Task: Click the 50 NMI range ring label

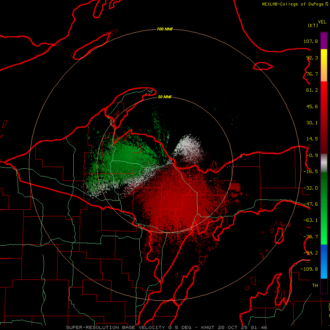Action: [x=165, y=97]
